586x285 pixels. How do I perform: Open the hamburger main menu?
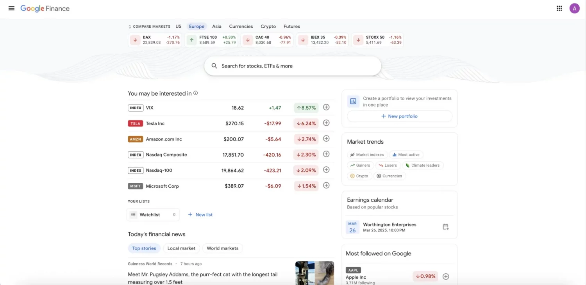click(11, 8)
